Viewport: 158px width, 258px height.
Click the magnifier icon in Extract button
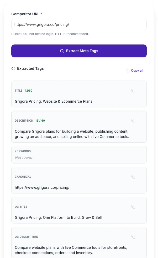pos(62,51)
